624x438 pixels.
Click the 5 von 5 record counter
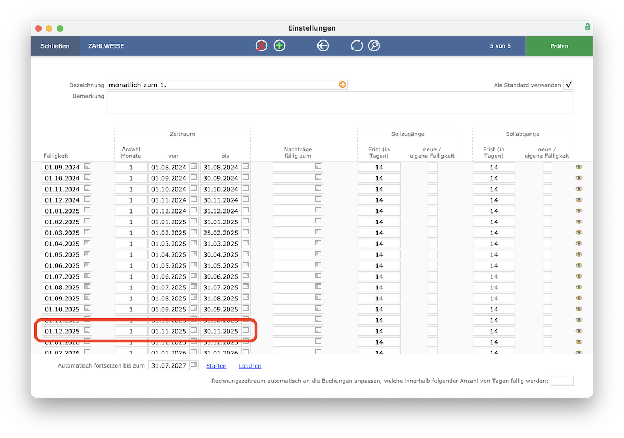pos(500,46)
